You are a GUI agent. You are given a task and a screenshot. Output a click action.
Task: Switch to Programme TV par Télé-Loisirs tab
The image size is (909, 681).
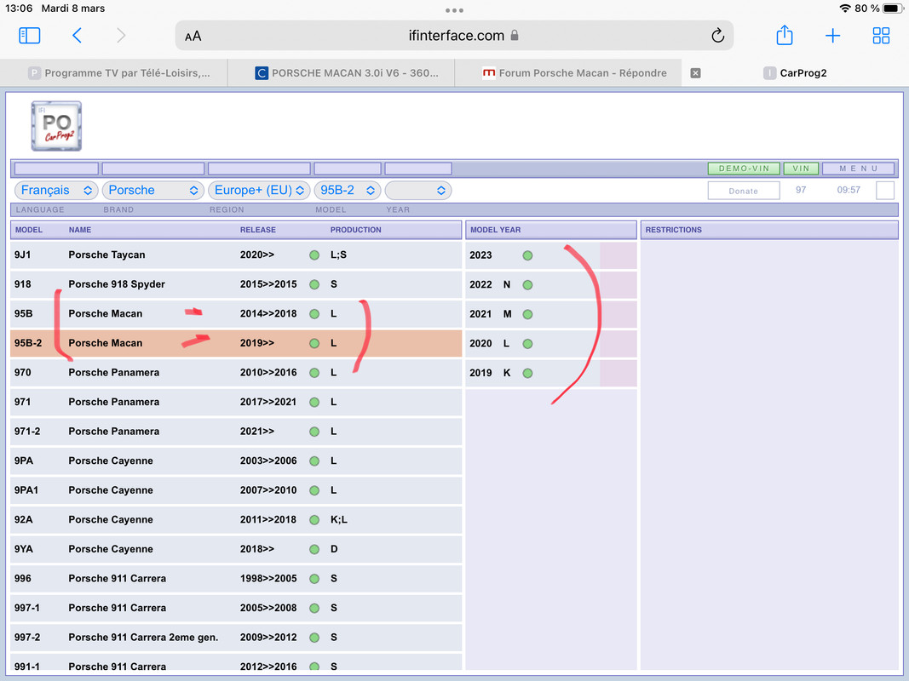point(119,73)
